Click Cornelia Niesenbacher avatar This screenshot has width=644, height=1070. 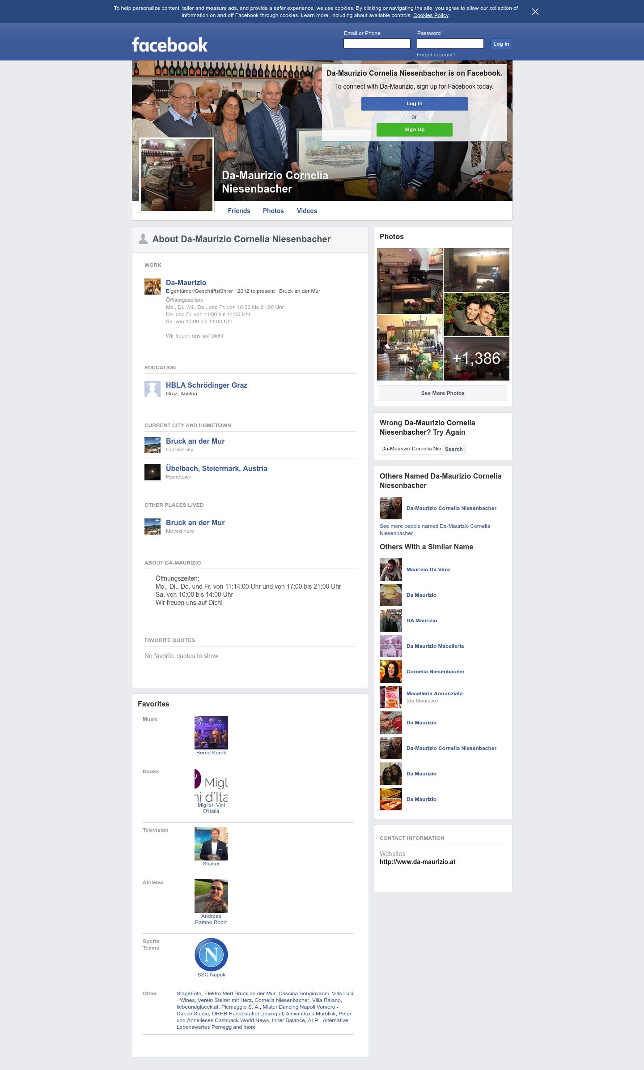pos(391,672)
